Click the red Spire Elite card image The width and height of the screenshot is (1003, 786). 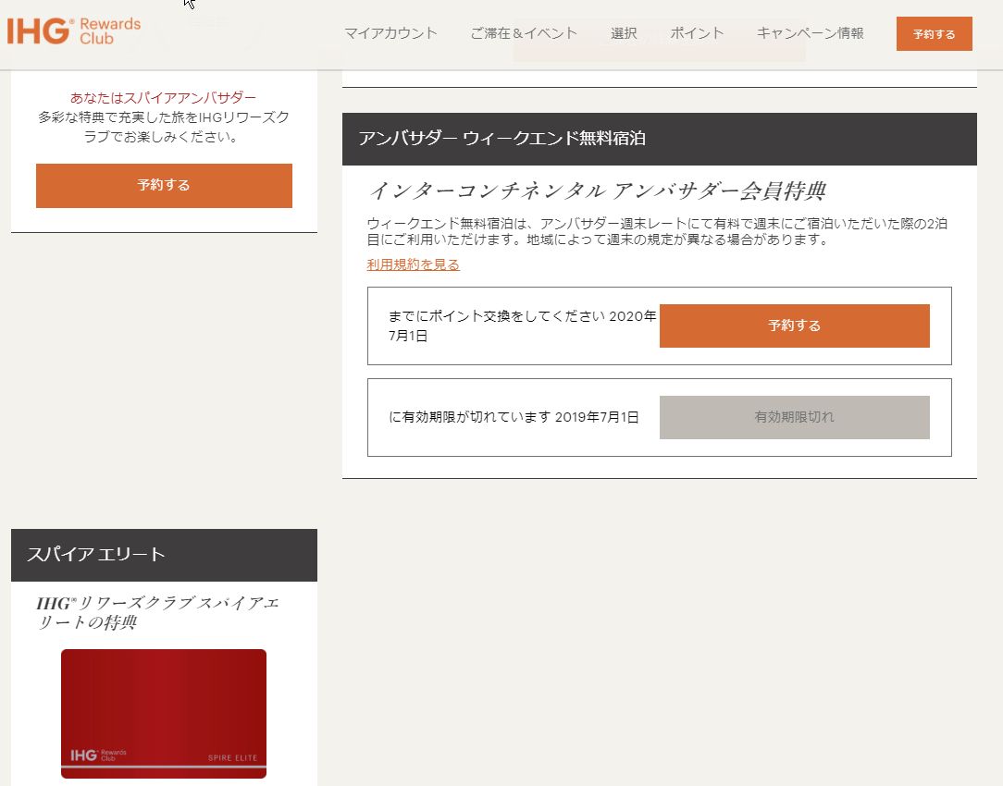pyautogui.click(x=164, y=714)
